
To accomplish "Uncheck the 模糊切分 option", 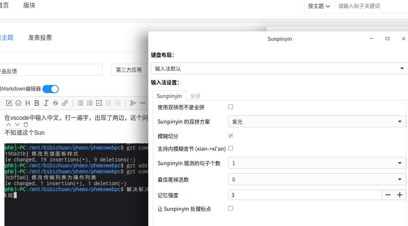I will [230, 135].
